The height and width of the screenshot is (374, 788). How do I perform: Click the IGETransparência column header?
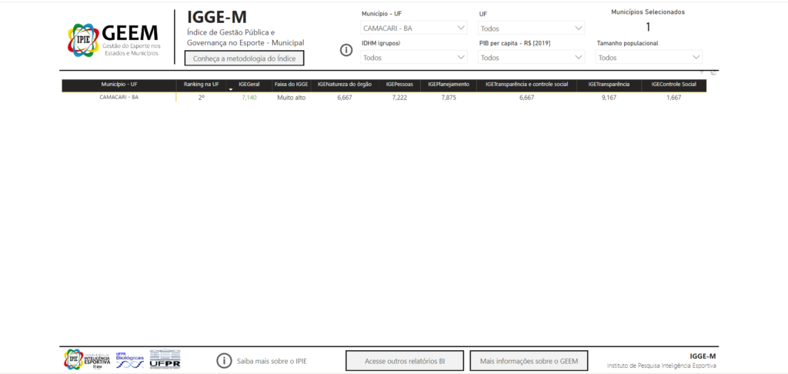(609, 84)
